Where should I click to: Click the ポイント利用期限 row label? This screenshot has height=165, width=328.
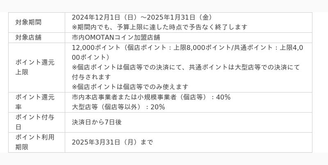coord(34,142)
